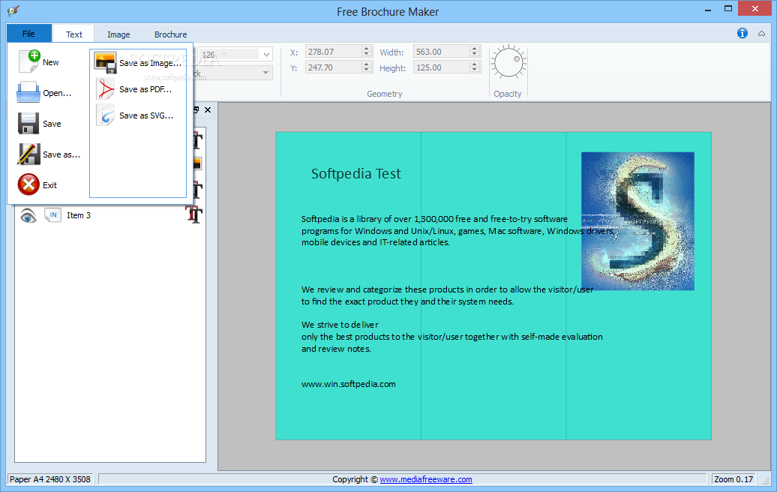
Task: Click the Open folder icon
Action: point(28,93)
